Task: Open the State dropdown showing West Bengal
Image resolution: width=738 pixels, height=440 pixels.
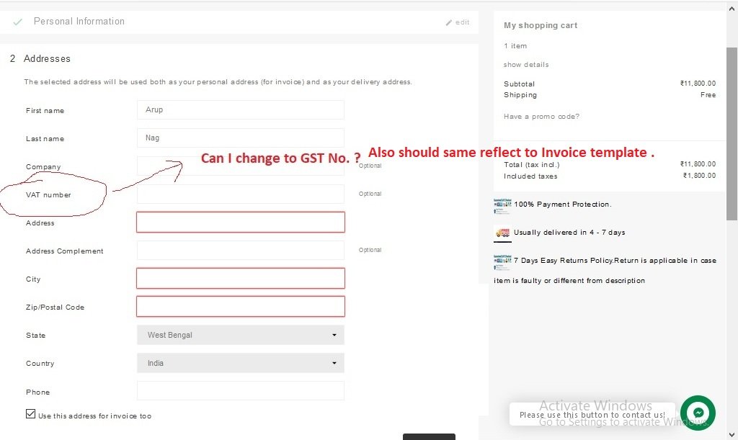Action: coord(240,335)
